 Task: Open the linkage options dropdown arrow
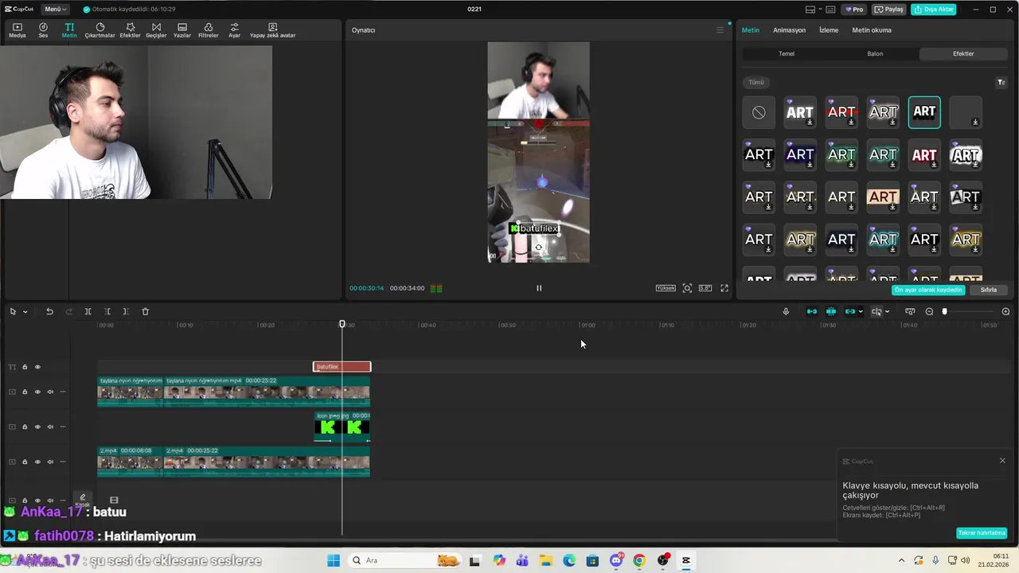click(861, 311)
